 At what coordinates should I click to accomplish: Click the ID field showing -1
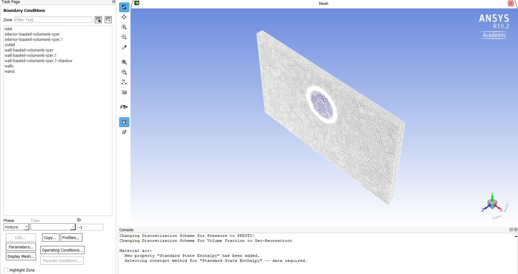tap(90, 227)
